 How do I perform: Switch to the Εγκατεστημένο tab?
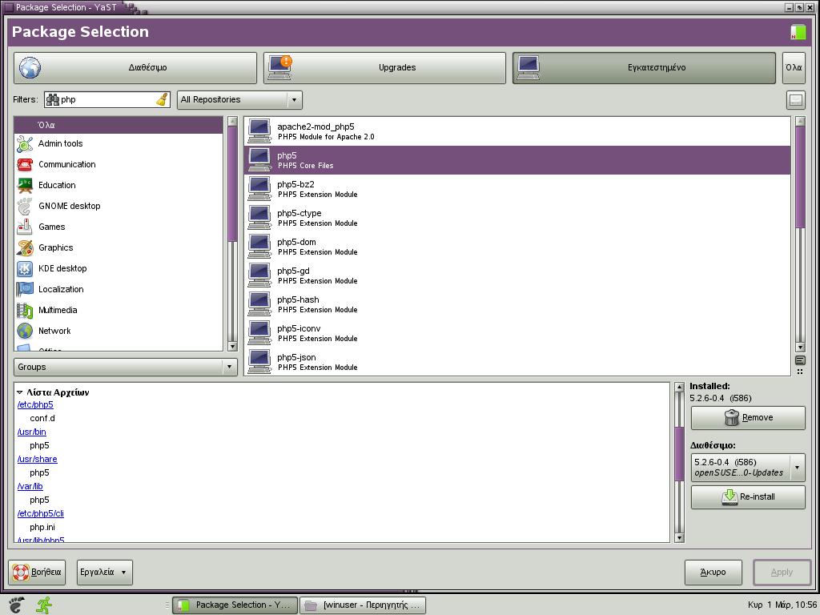pyautogui.click(x=644, y=68)
